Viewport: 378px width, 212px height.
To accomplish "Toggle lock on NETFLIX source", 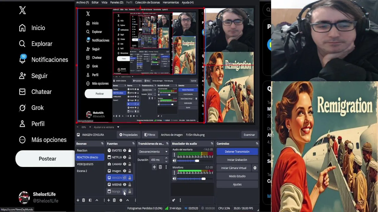I will point(130,157).
